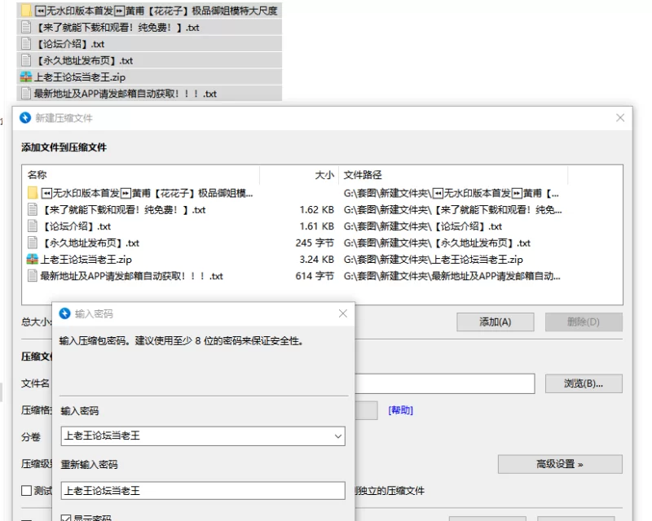Click the 重新输入密码 text field
Image resolution: width=652 pixels, height=521 pixels.
(203, 490)
